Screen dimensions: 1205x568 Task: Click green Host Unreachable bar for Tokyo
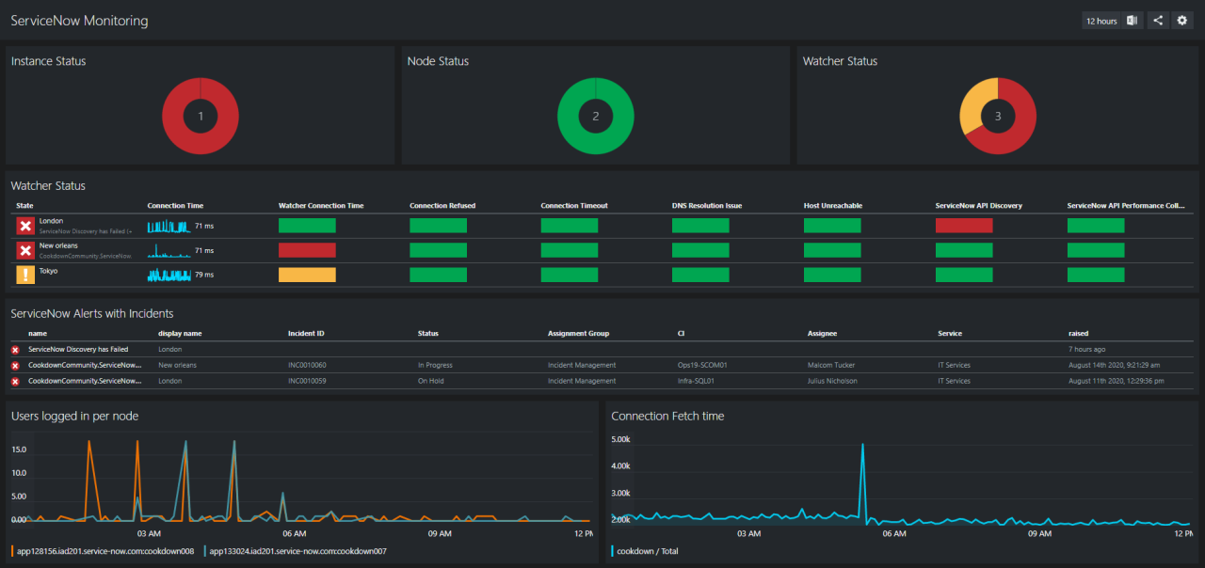click(x=832, y=275)
